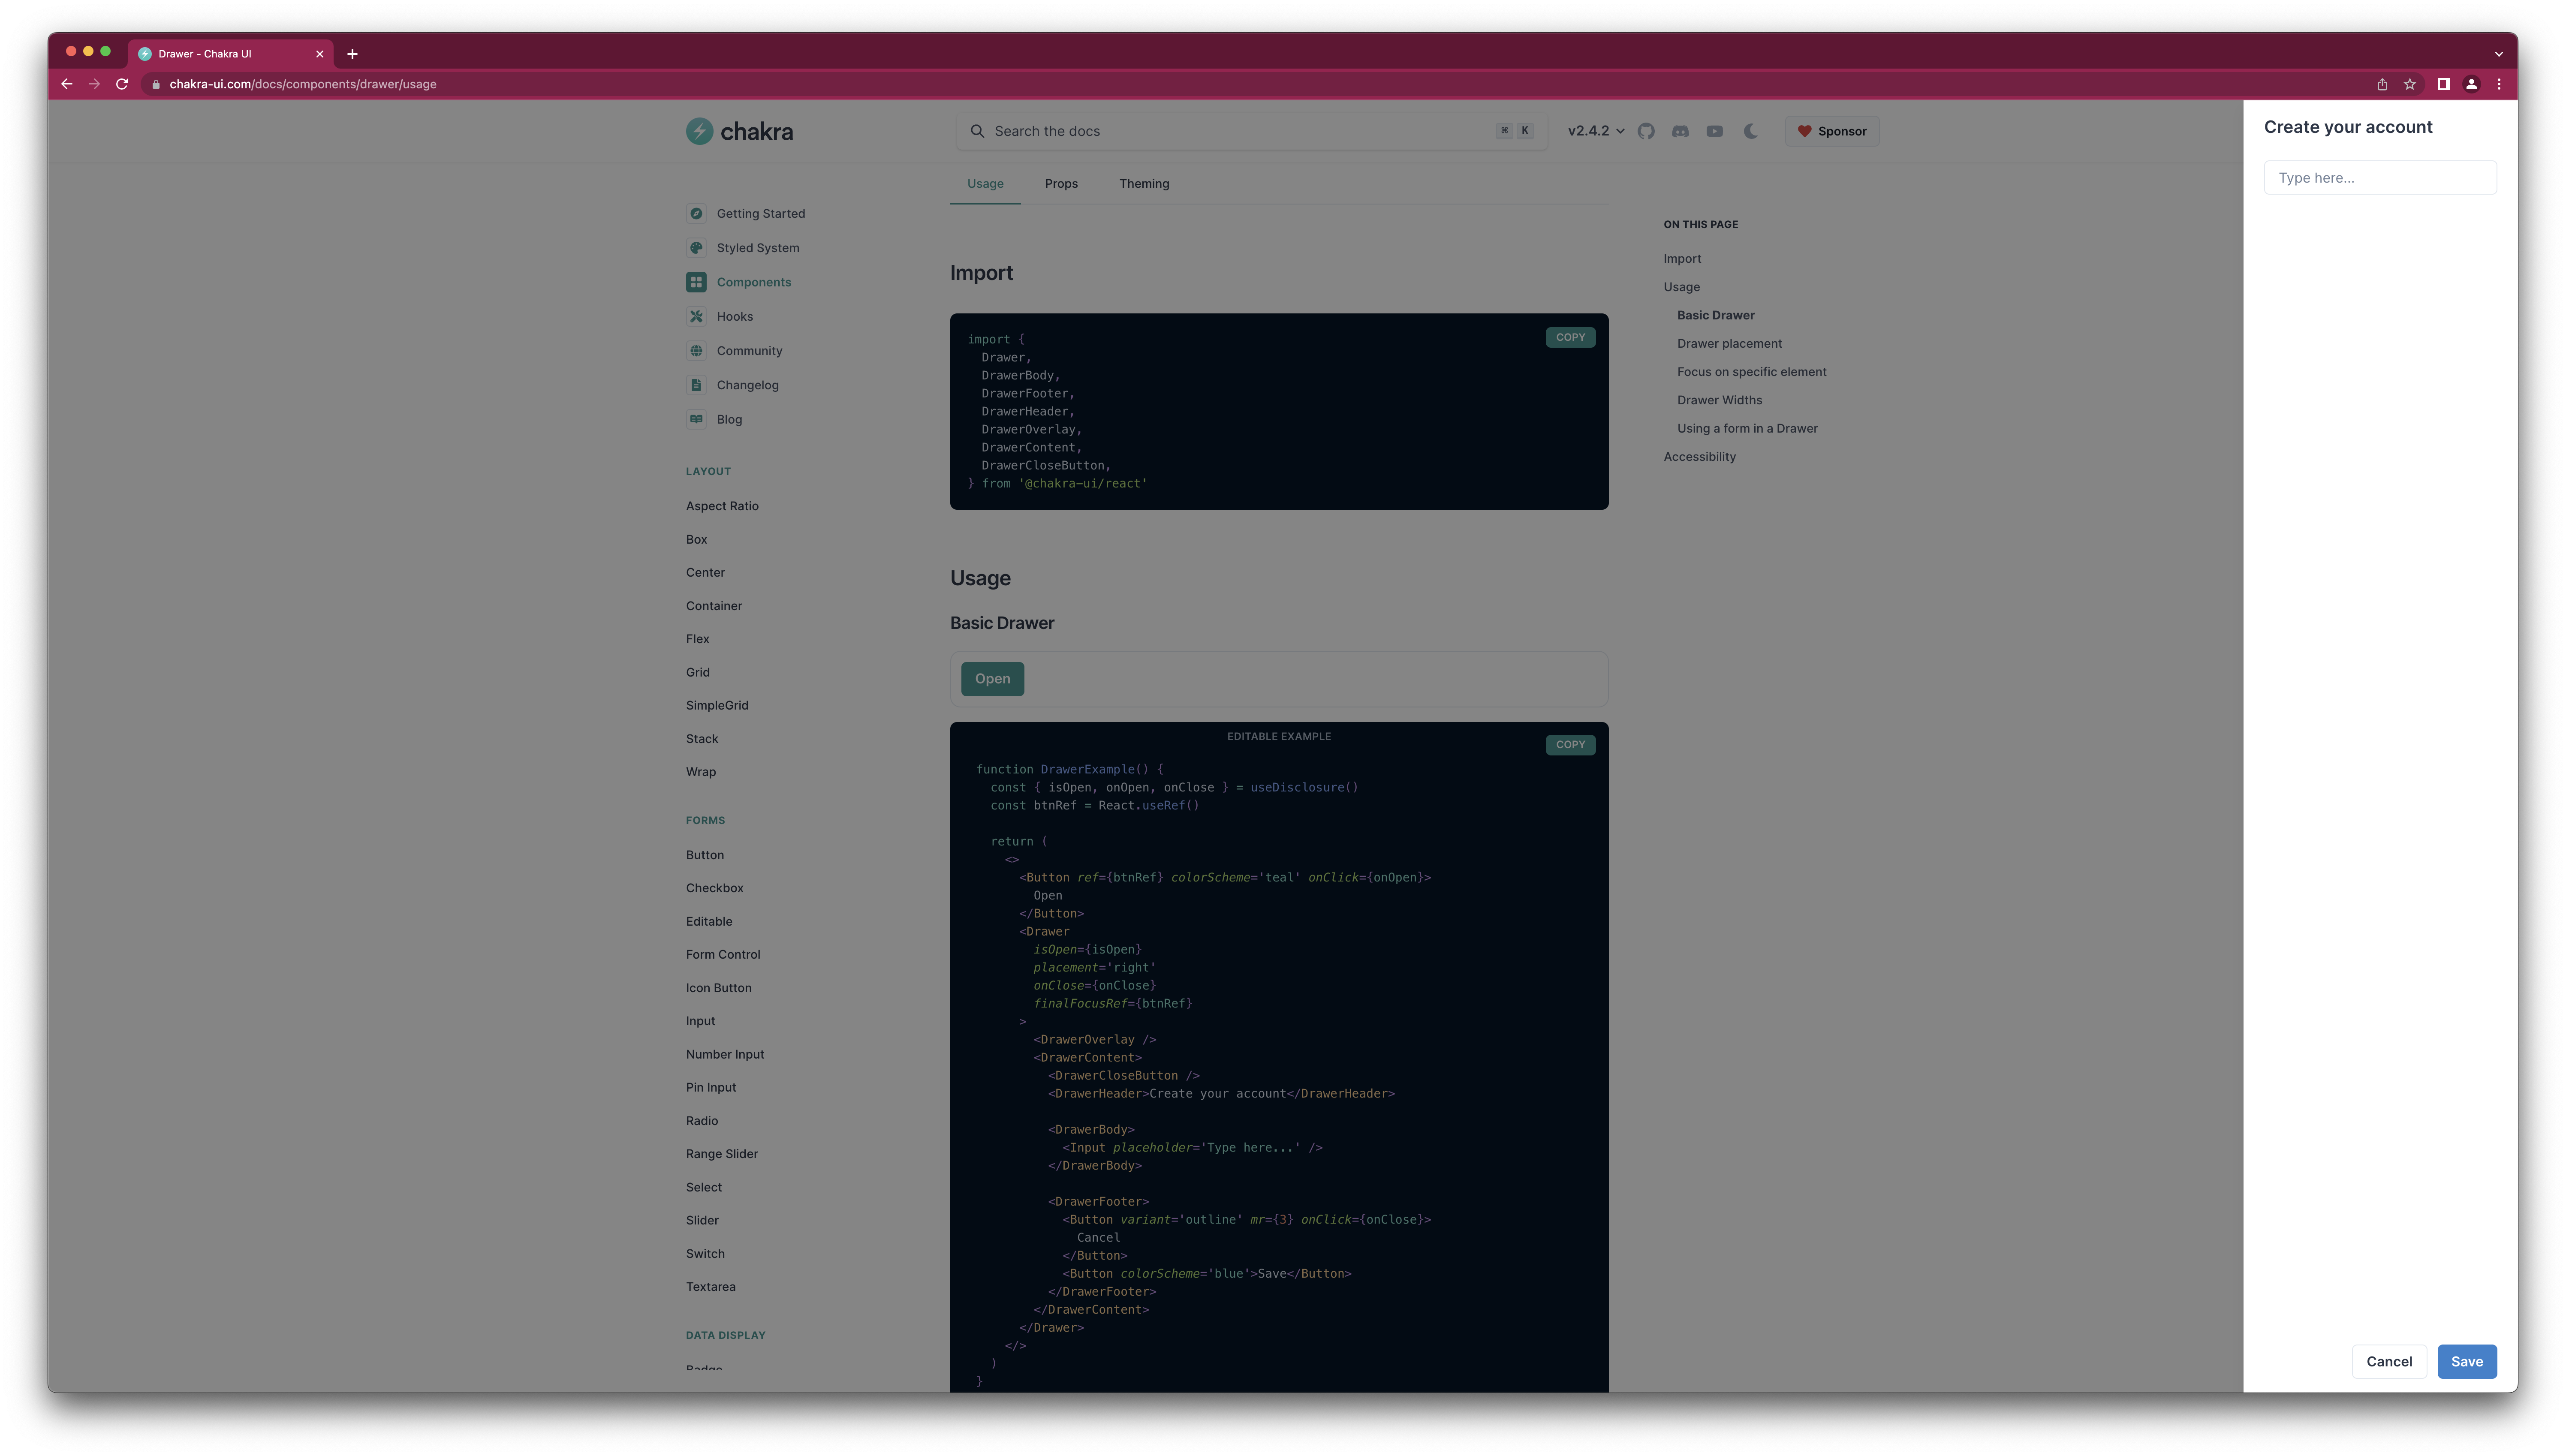This screenshot has width=2566, height=1456.
Task: Toggle dark mode with the moon icon
Action: [1750, 131]
